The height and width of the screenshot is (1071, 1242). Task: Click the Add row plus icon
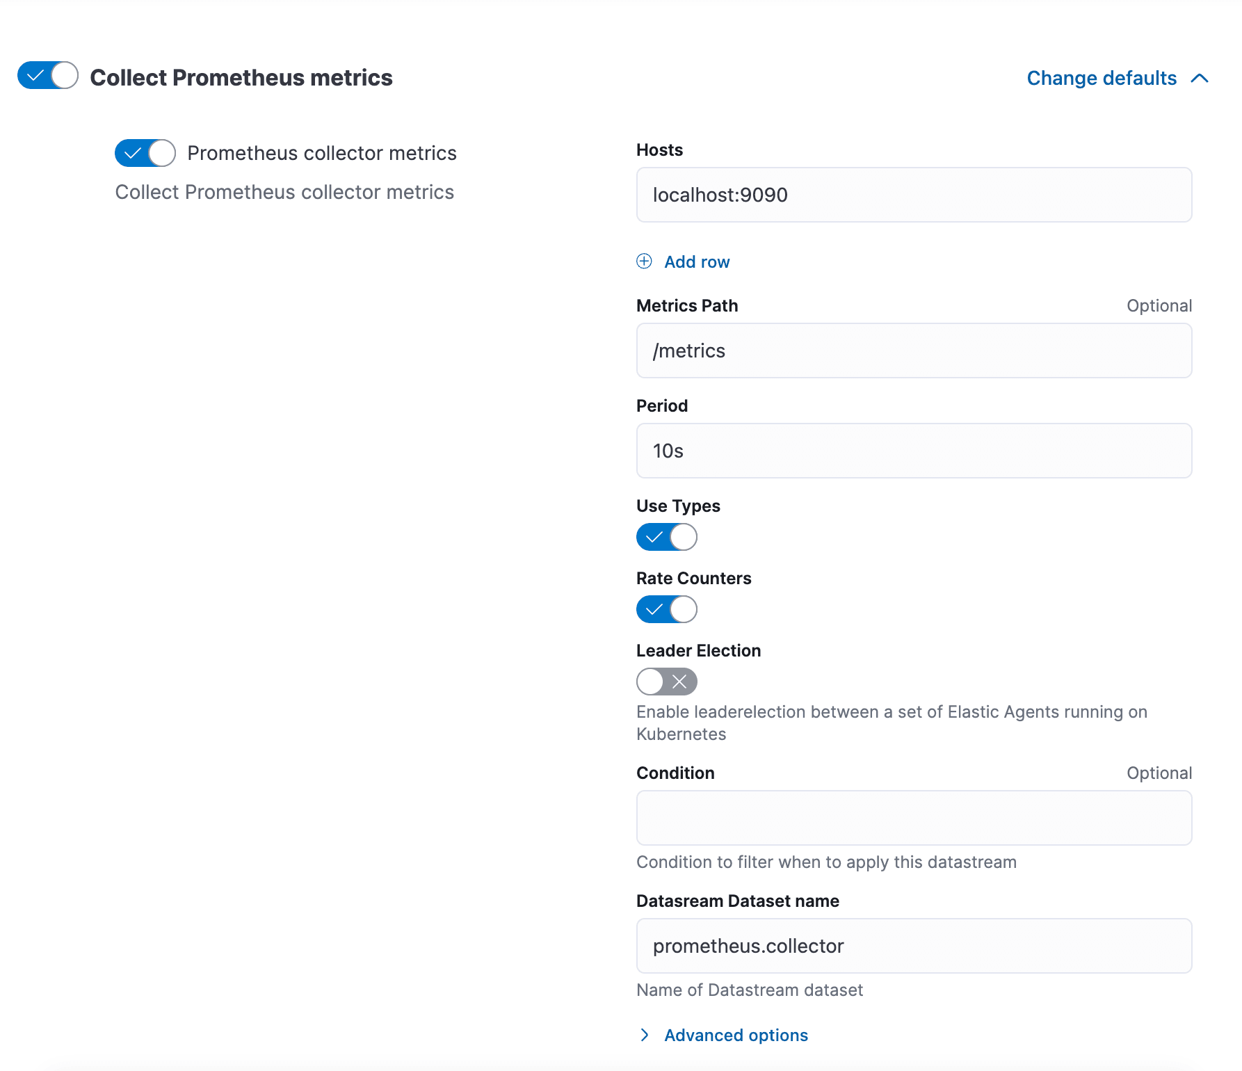[x=644, y=261]
